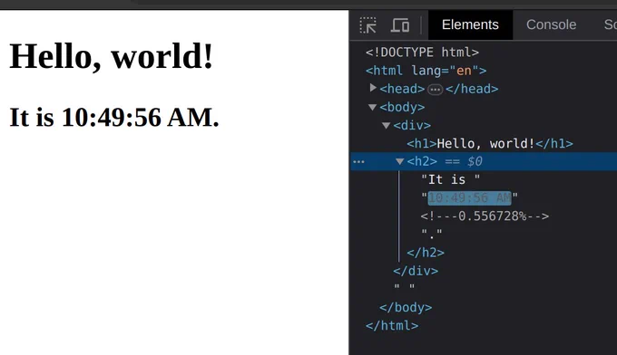Select the selected h2 == $0 row

(x=484, y=161)
